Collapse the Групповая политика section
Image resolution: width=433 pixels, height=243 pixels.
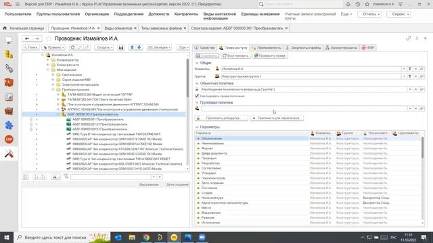tap(197, 103)
